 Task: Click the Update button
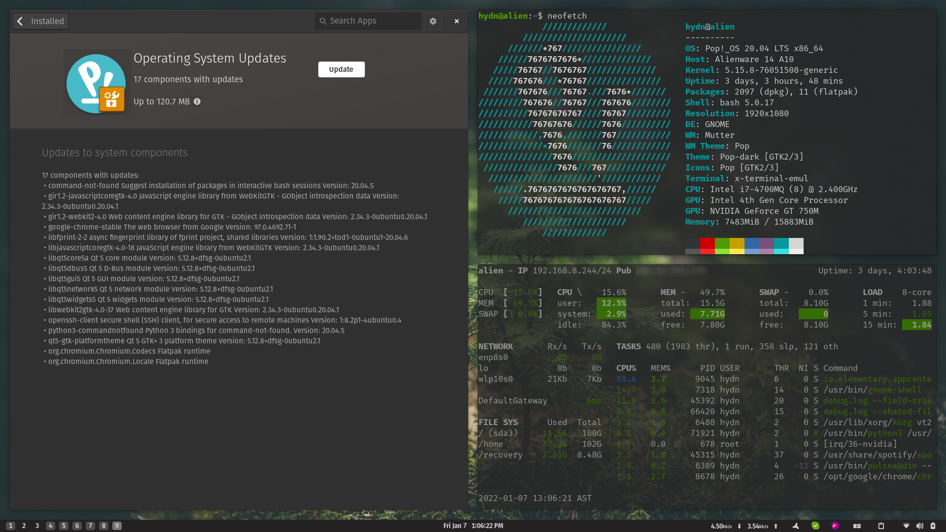click(x=341, y=69)
